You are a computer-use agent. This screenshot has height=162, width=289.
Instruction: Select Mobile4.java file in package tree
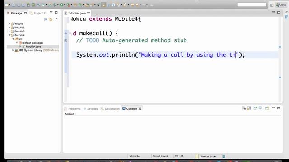[33, 47]
